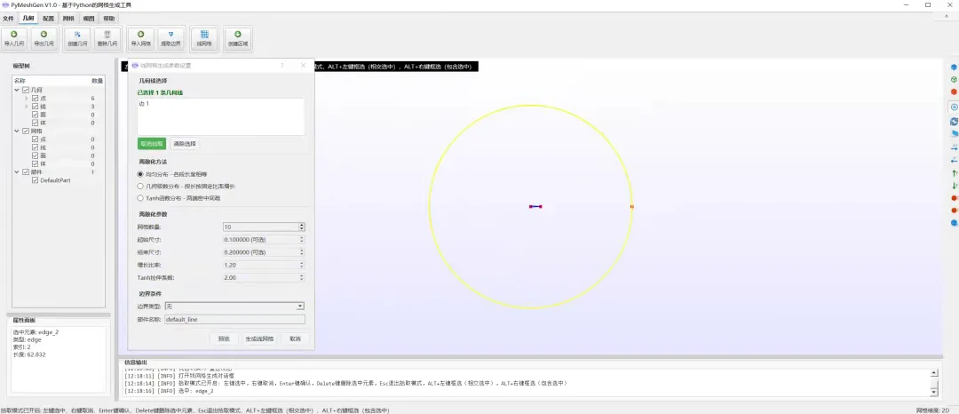
Task: Toggle the top-level 网格 checkbox
Action: tap(26, 131)
